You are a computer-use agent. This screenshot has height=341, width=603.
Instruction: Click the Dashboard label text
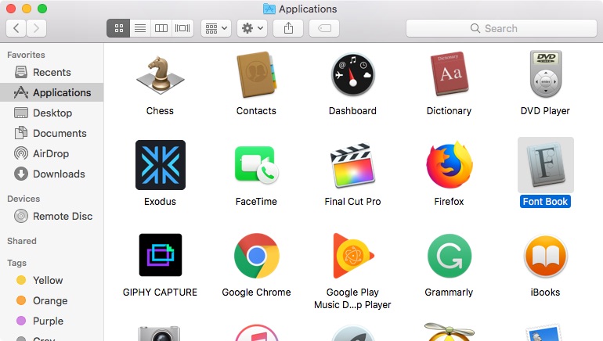(352, 111)
